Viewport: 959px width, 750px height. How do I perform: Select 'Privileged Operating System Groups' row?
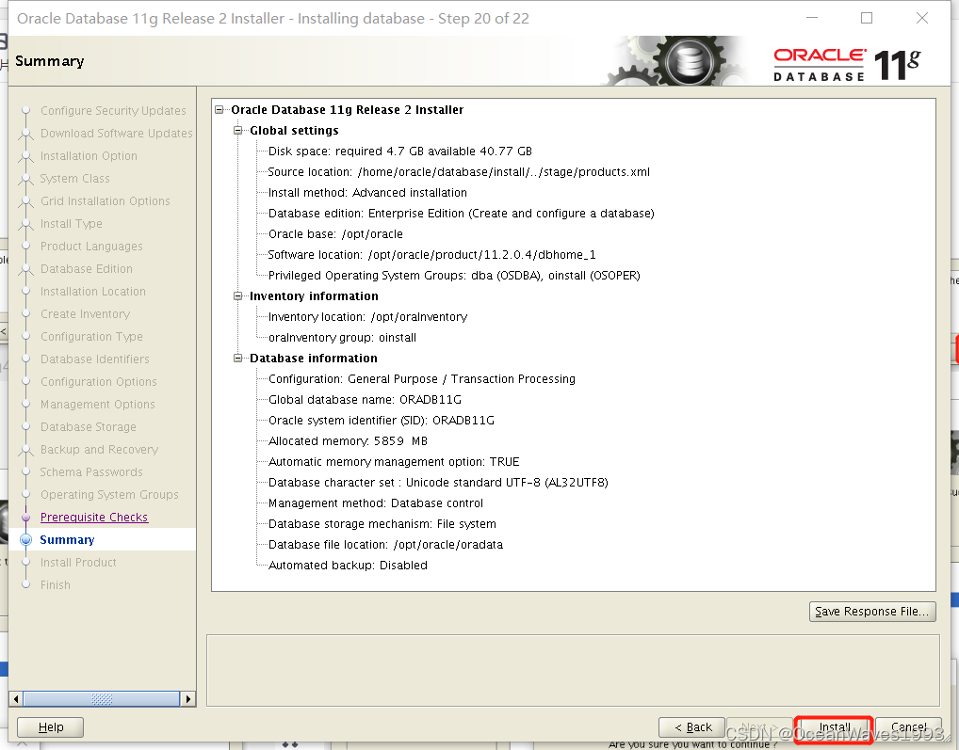tap(454, 276)
